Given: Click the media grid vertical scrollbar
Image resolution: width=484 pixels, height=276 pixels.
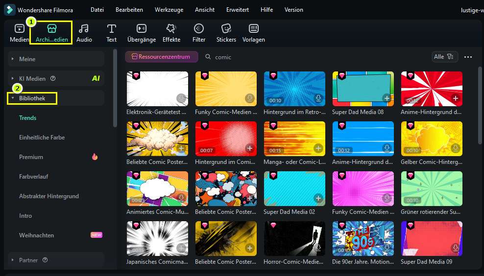Looking at the screenshot, I should pyautogui.click(x=480, y=105).
